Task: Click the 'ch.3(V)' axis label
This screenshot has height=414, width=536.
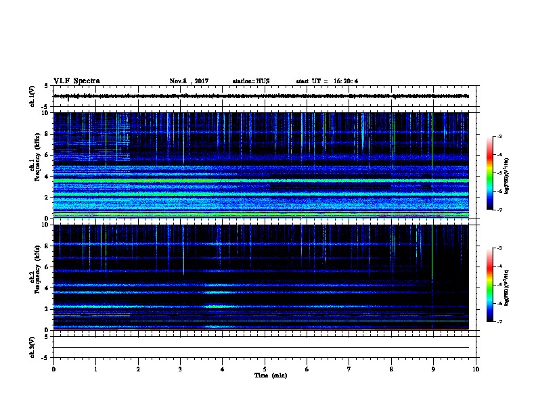Action: 32,347
